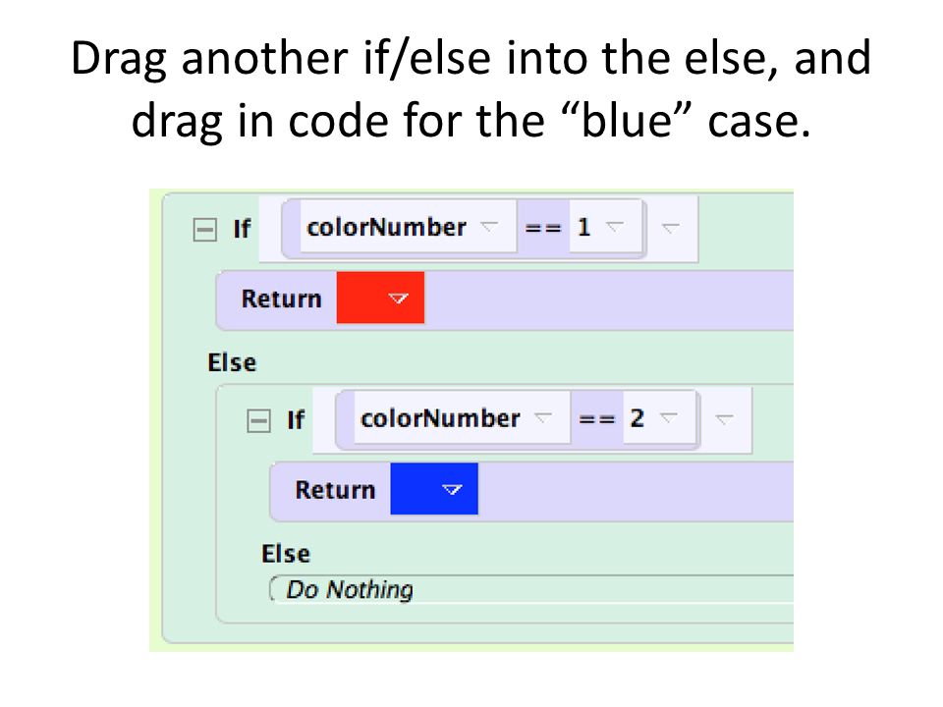
Task: Open expression dropdown after == 2 condition
Action: 724,419
